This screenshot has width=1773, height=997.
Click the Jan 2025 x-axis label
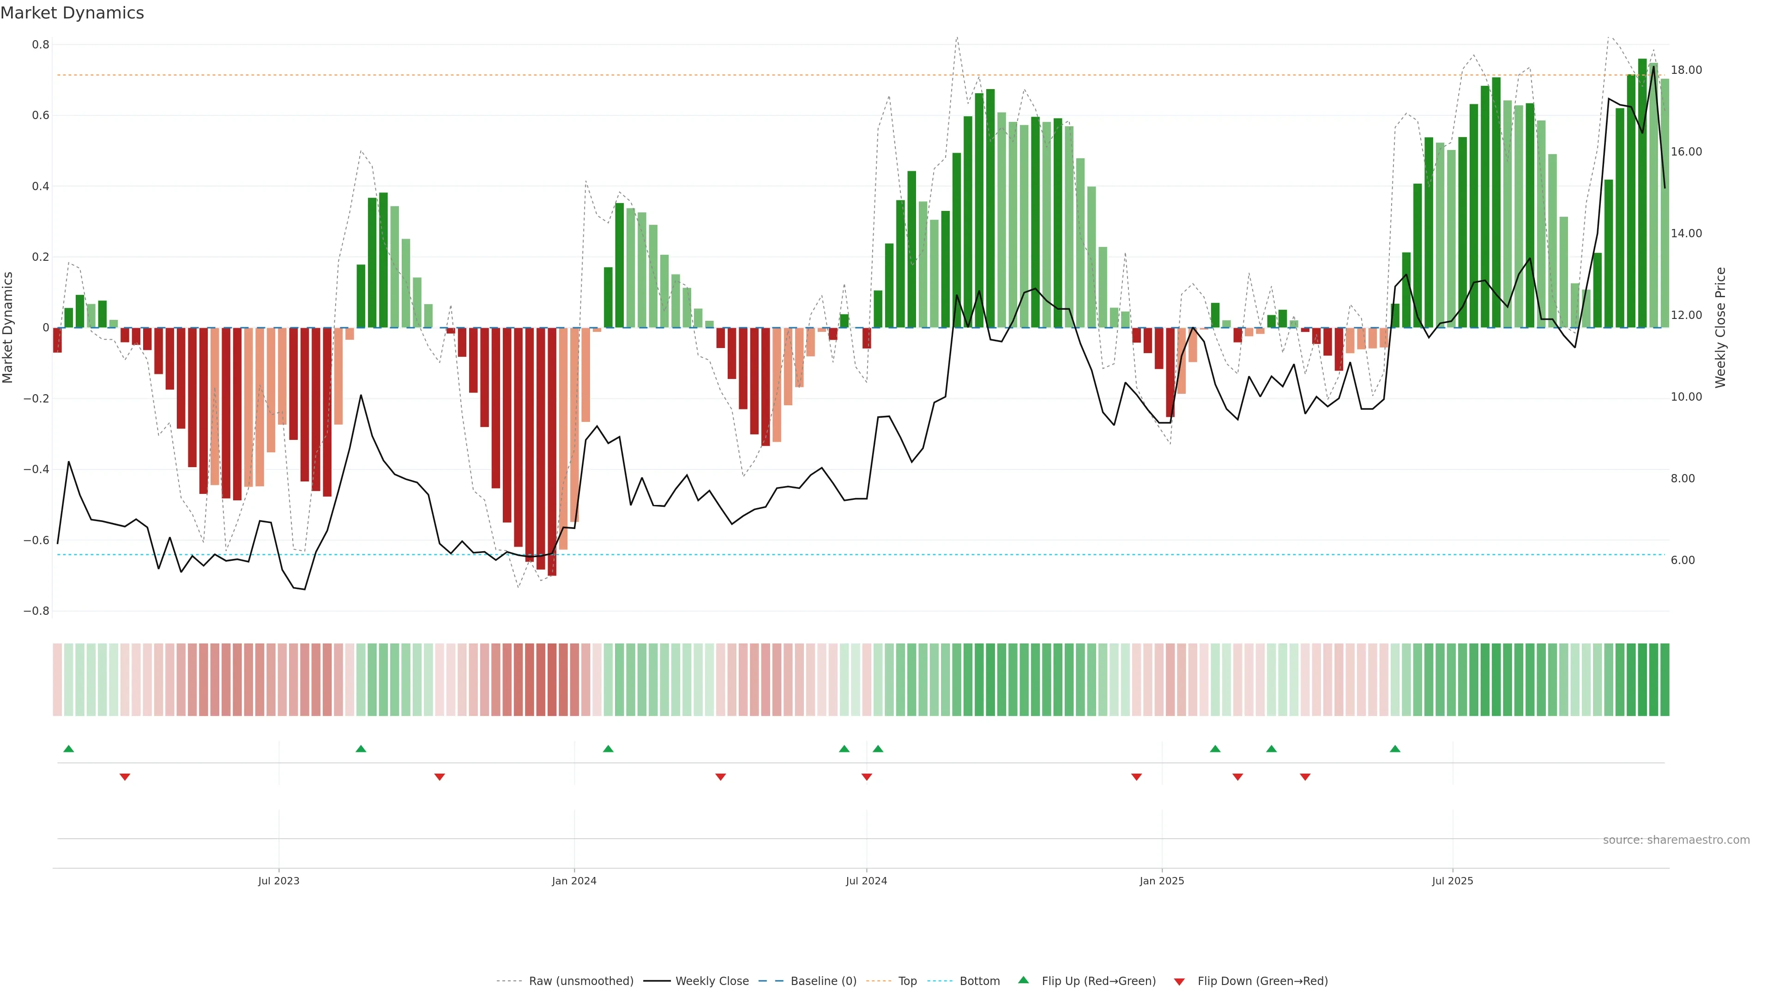1162,881
